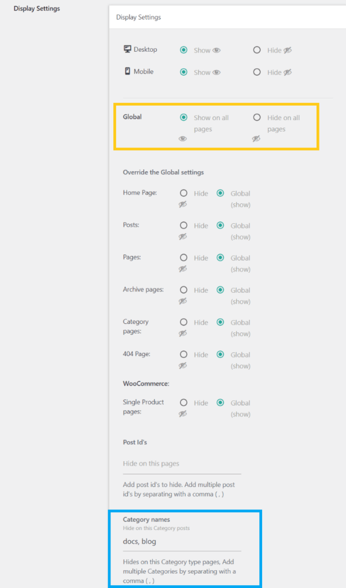Click the Desktop monitor icon
Image resolution: width=346 pixels, height=588 pixels.
point(128,49)
